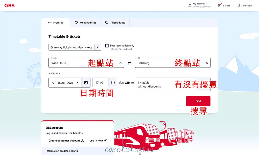Click the ÖBB logo
Viewport: 259px width, 155px height.
click(x=10, y=5)
